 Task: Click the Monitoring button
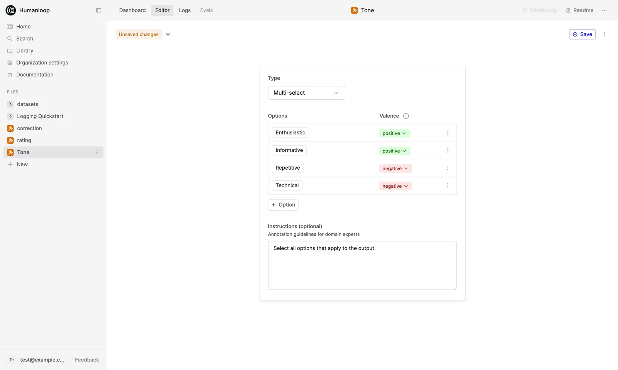click(540, 10)
